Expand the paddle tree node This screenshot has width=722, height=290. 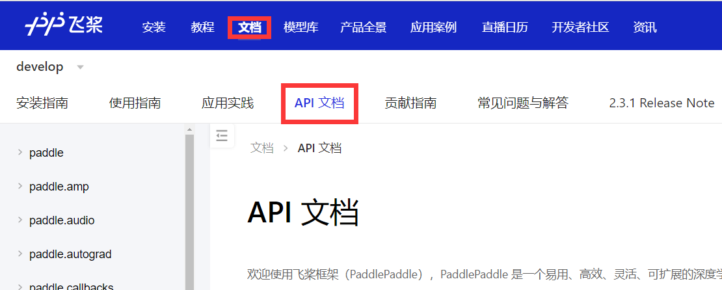pos(20,152)
